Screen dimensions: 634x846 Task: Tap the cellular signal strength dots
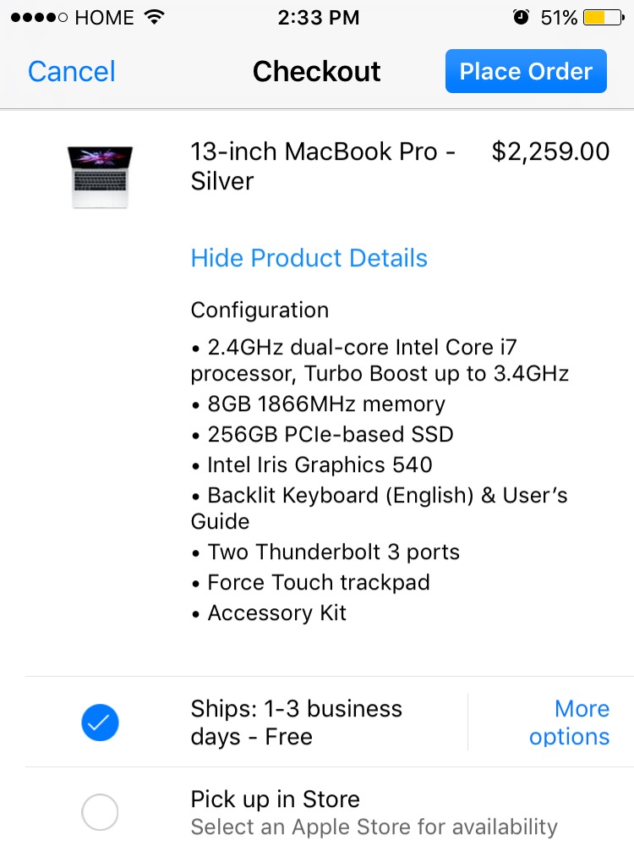39,17
